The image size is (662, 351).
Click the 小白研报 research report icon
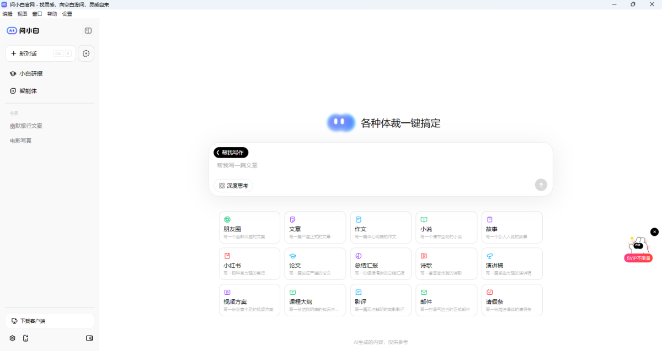(x=13, y=73)
